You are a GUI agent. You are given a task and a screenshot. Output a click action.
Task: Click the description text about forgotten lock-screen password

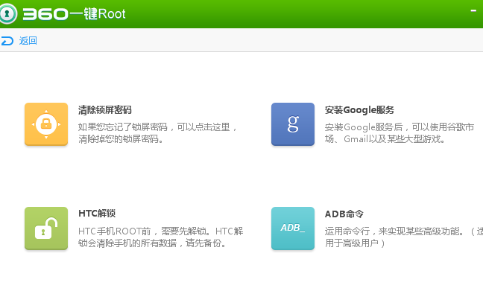pos(157,133)
